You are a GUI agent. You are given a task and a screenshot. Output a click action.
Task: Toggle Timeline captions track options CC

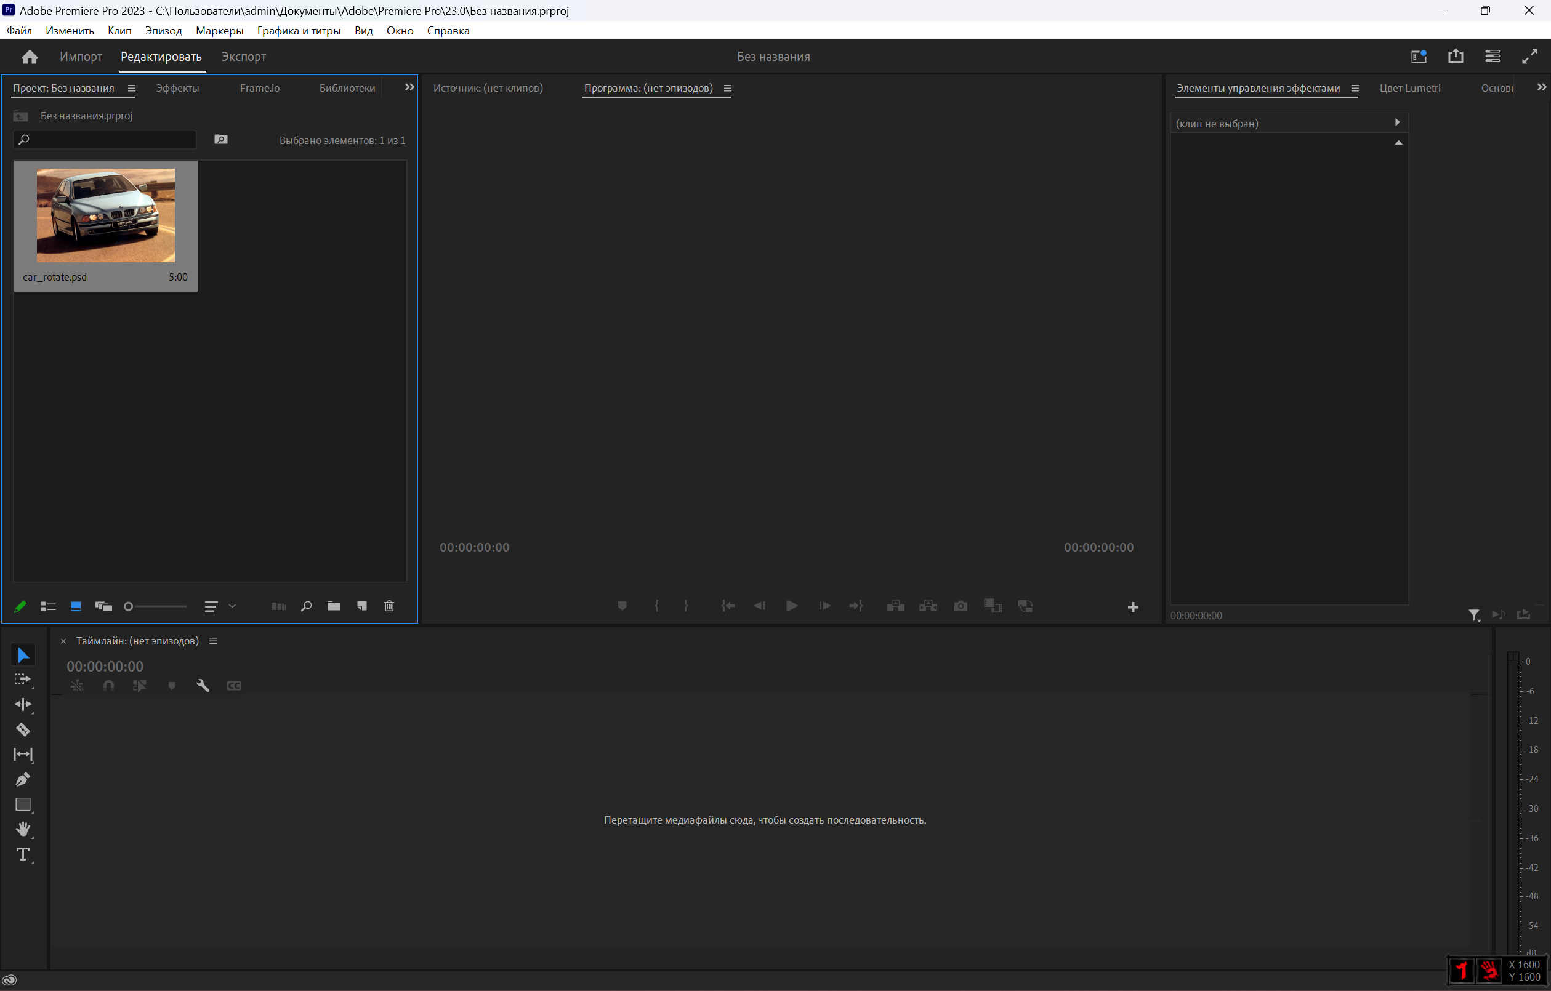234,686
